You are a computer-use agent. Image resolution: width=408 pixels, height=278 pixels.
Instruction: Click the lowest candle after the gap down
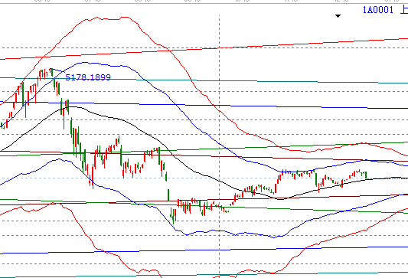[173, 217]
